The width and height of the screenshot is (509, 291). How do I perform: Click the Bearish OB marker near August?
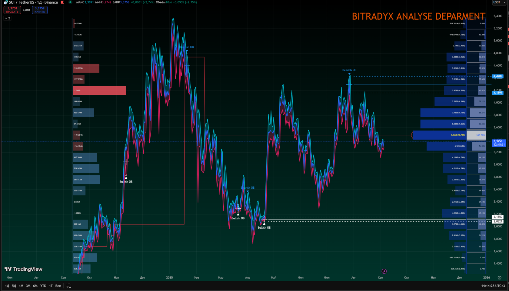point(349,74)
